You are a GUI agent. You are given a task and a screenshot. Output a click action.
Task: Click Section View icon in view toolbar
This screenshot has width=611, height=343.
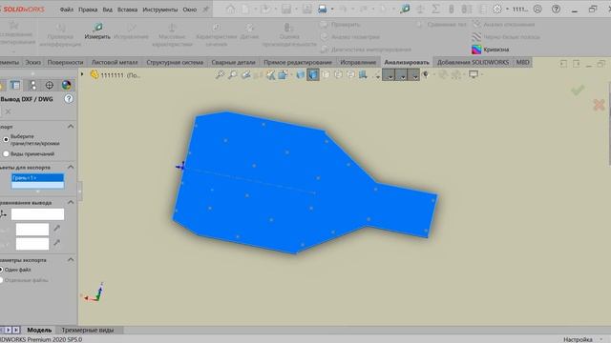coord(270,74)
